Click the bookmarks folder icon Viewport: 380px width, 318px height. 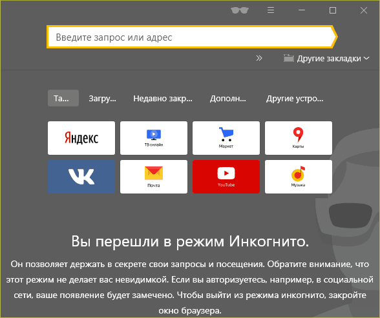pos(289,58)
